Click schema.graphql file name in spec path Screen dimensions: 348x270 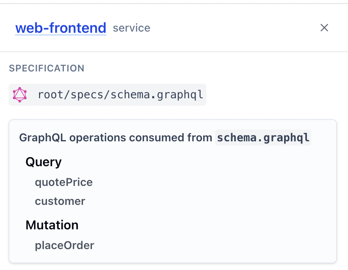(157, 95)
